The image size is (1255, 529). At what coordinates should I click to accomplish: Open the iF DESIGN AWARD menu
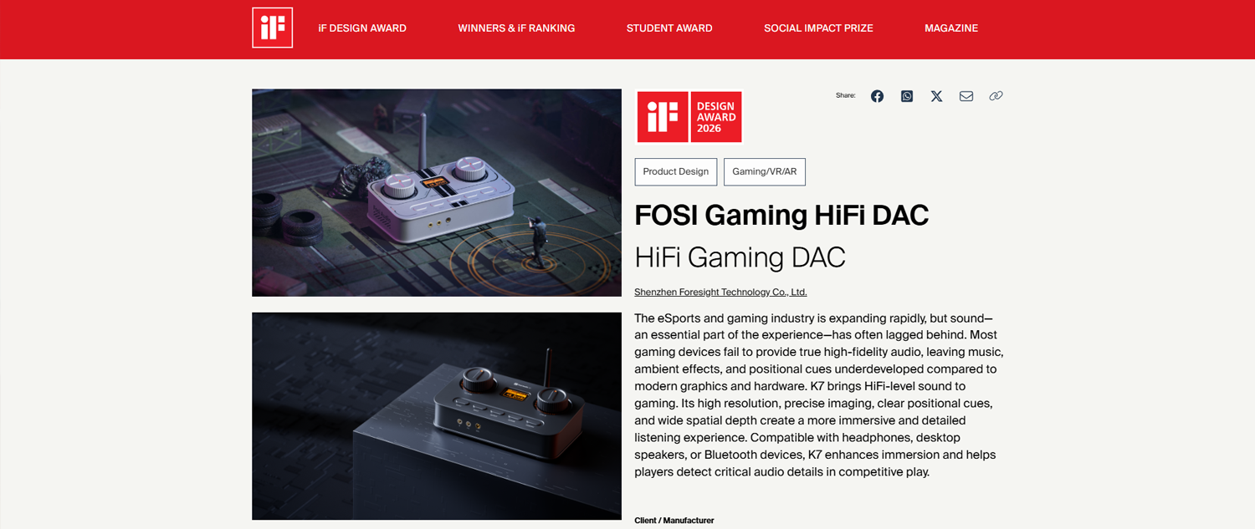click(x=362, y=28)
